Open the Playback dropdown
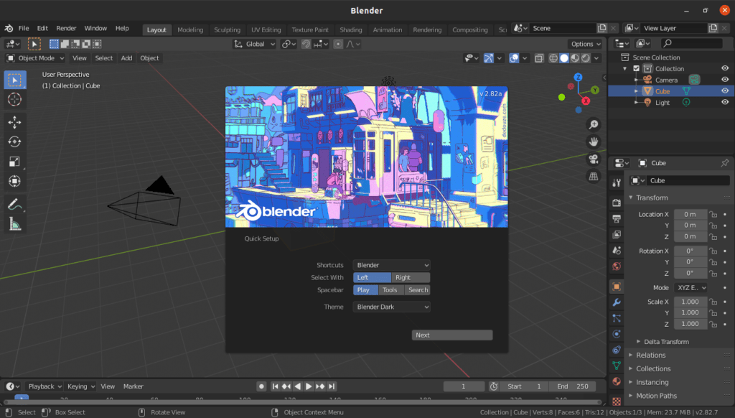 click(44, 386)
